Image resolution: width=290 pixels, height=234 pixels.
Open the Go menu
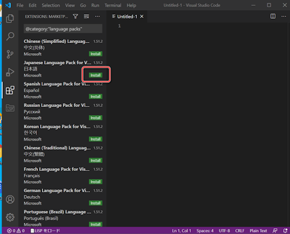(x=83, y=5)
